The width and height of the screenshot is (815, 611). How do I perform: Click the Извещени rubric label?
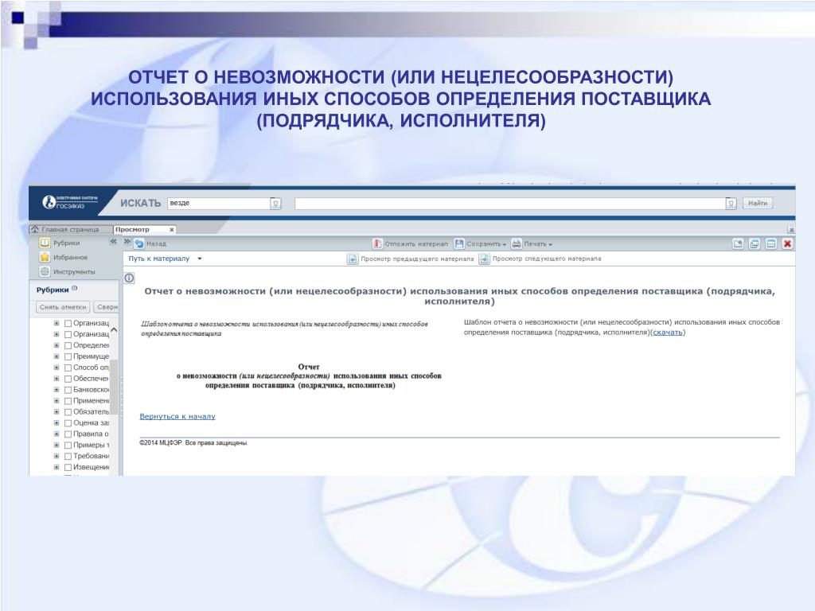point(91,467)
